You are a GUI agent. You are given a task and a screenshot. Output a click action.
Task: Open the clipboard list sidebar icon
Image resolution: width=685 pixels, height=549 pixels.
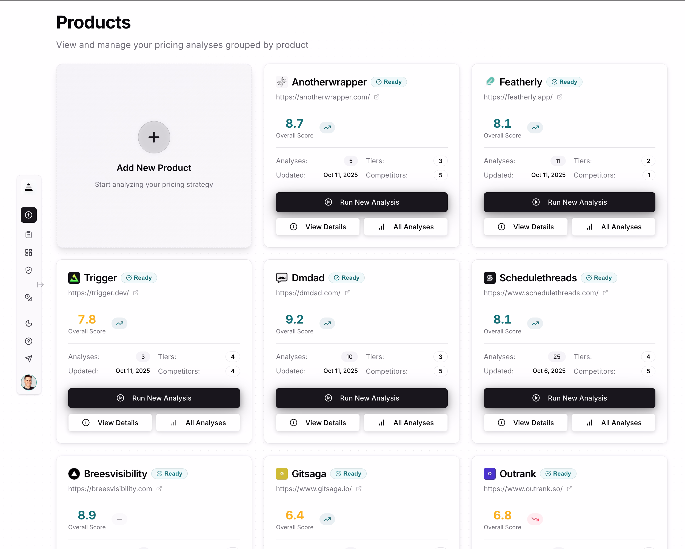(x=28, y=235)
